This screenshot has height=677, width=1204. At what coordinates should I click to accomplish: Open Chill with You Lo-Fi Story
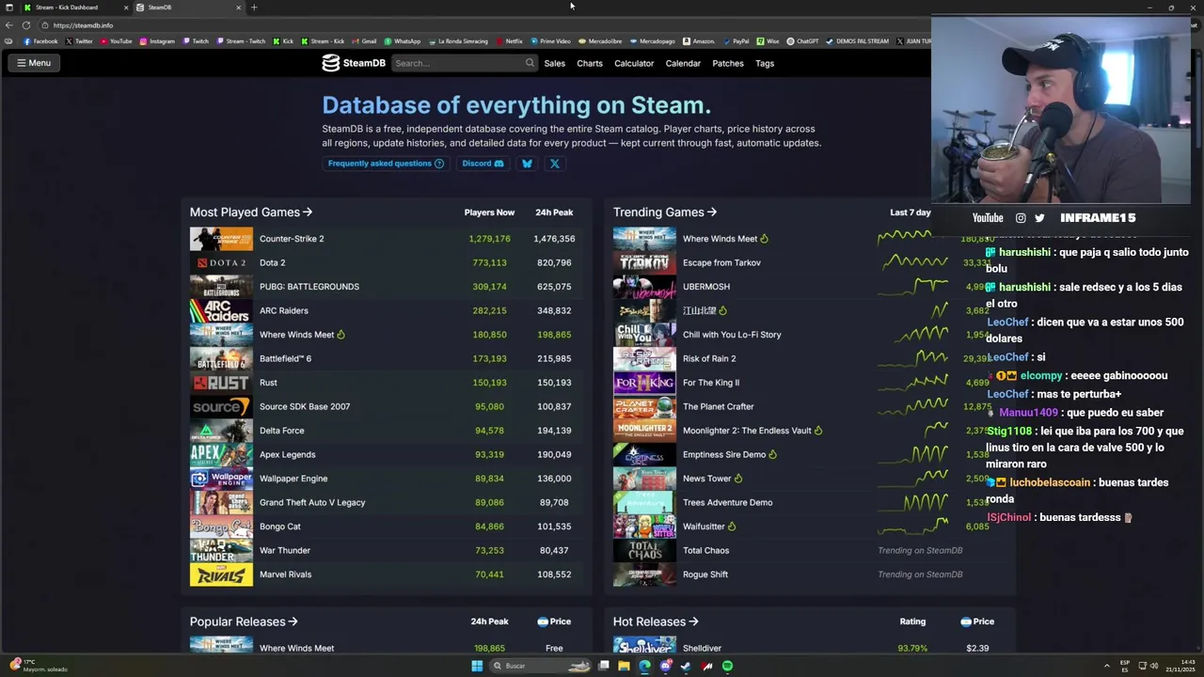click(x=732, y=335)
